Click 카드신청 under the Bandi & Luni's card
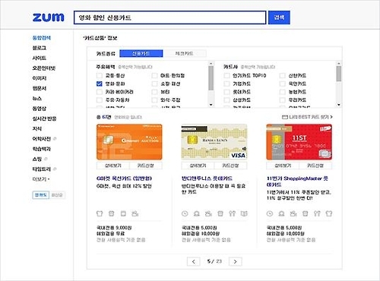 (x=230, y=166)
